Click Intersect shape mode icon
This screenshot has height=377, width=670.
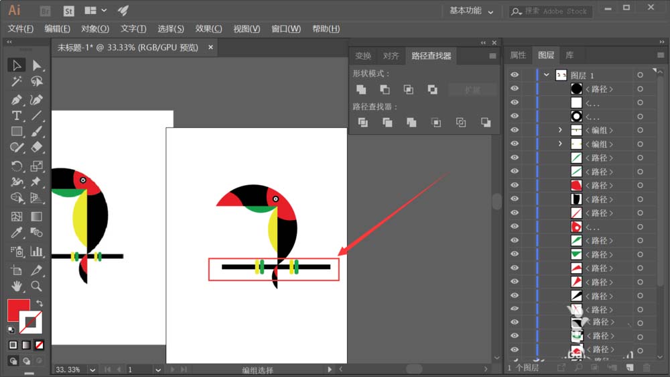[x=409, y=89]
